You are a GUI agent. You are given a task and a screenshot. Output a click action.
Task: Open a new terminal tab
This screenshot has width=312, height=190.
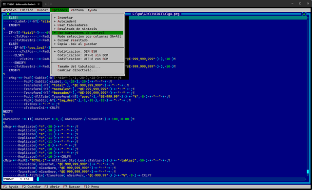point(46,4)
